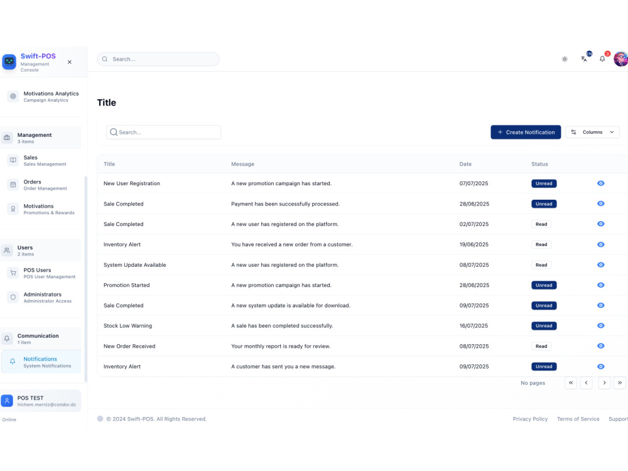
Task: Click the 16/07/2025 date cell
Action: [474, 325]
